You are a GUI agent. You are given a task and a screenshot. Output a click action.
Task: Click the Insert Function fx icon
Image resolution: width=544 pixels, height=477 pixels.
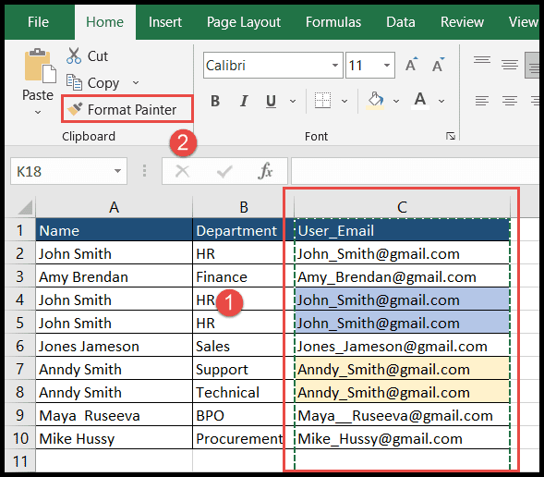pos(265,171)
